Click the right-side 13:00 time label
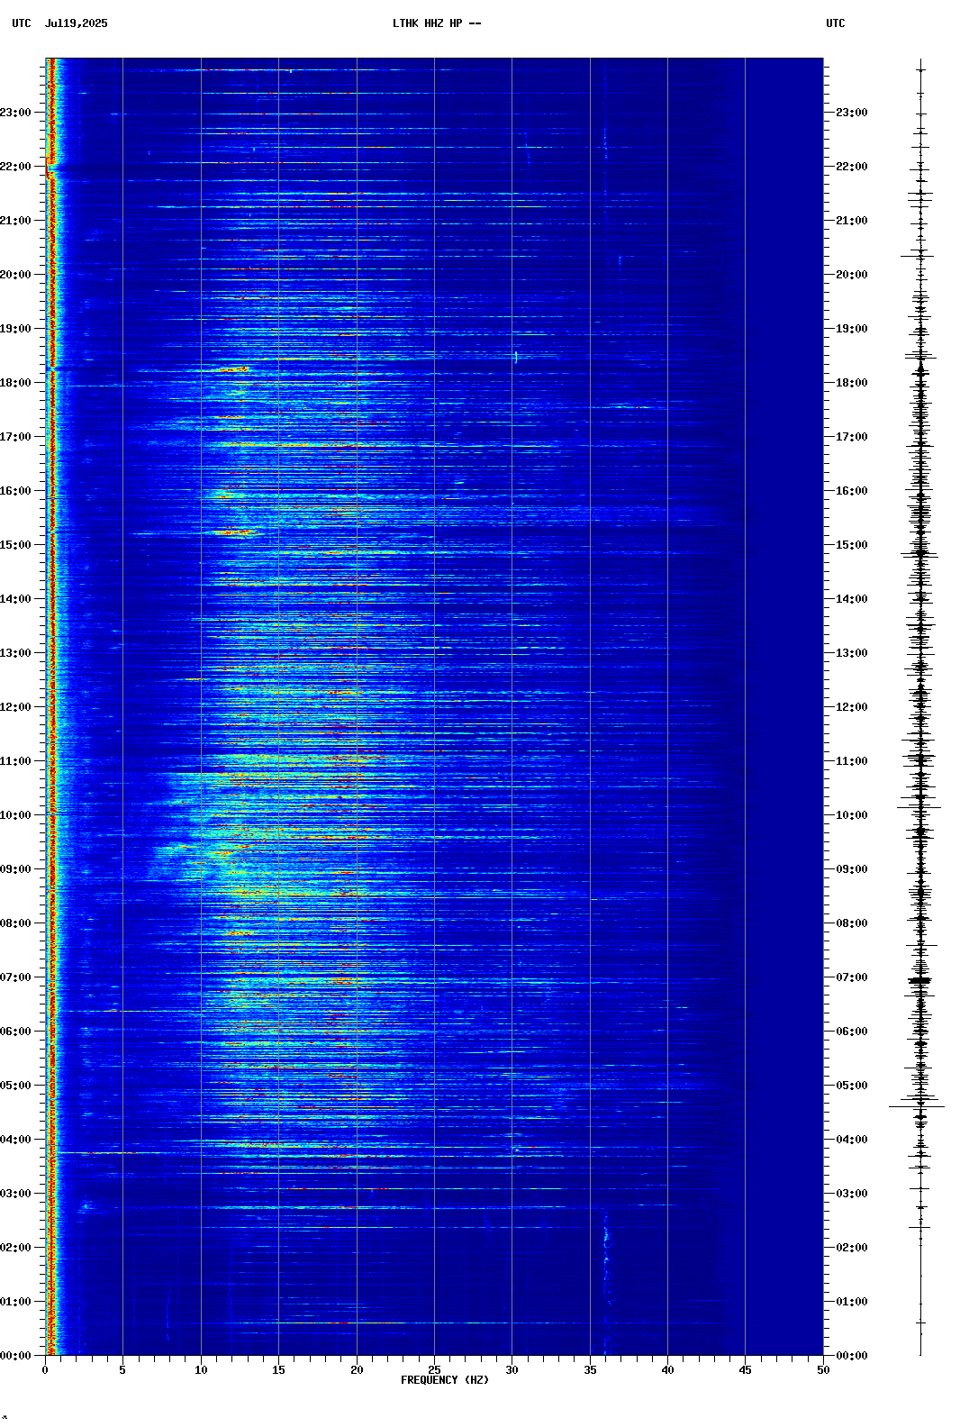Image resolution: width=960 pixels, height=1427 pixels. [852, 653]
